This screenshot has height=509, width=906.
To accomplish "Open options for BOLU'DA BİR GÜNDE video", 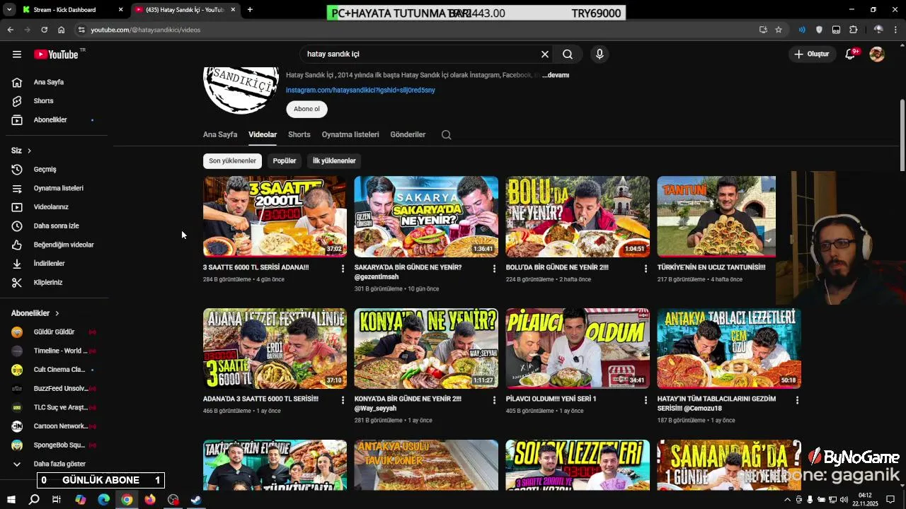I will (646, 269).
